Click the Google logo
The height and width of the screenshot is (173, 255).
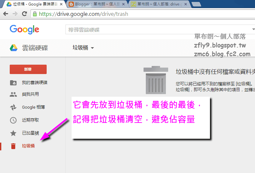point(24,29)
